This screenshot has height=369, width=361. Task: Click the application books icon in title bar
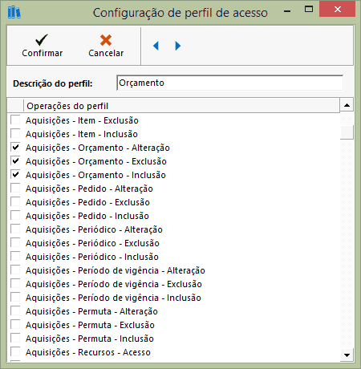[x=14, y=12]
